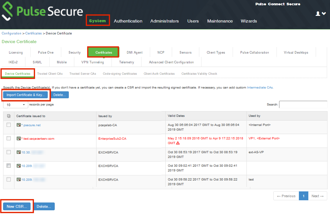
Task: Click the expired warning triangle icon
Action: pos(178,143)
